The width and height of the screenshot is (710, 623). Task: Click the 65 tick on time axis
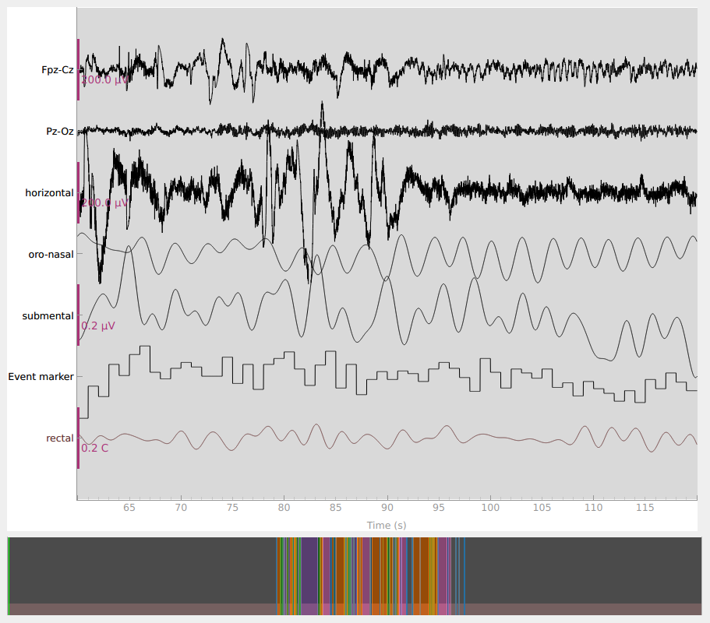[x=129, y=508]
